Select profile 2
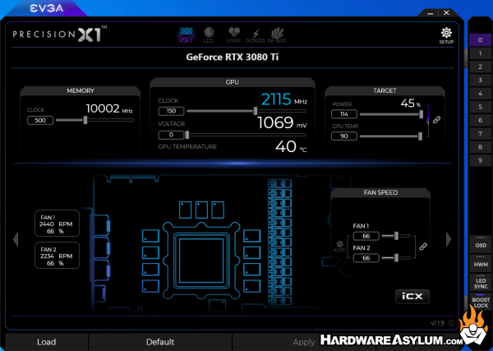493x351 pixels. tap(480, 67)
